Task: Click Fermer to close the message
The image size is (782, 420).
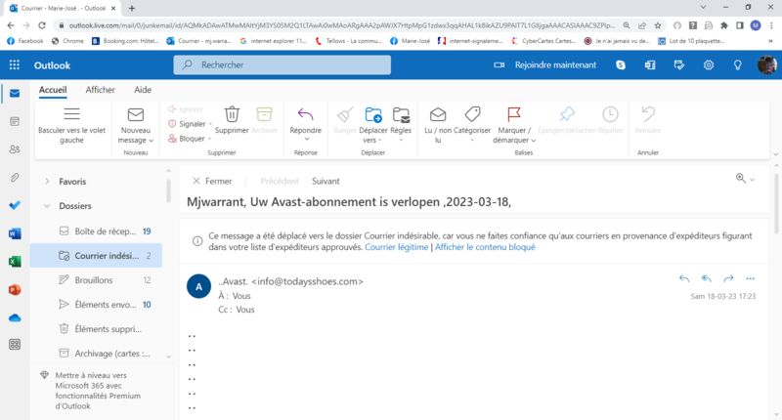Action: 212,181
